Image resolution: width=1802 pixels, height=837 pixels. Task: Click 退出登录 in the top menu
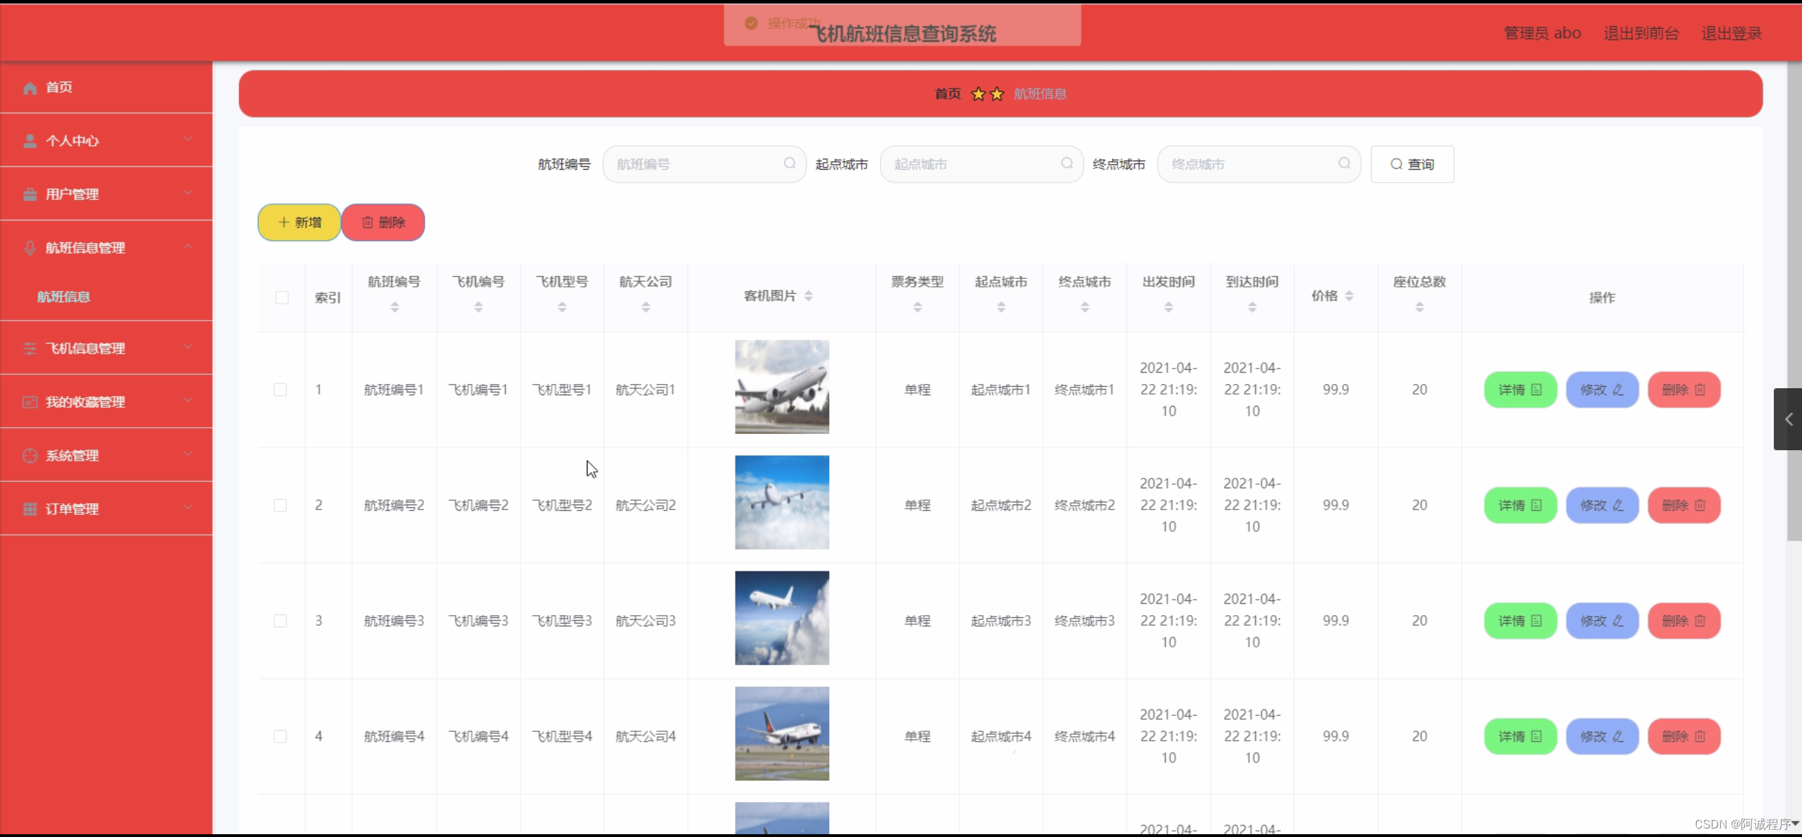[1731, 32]
